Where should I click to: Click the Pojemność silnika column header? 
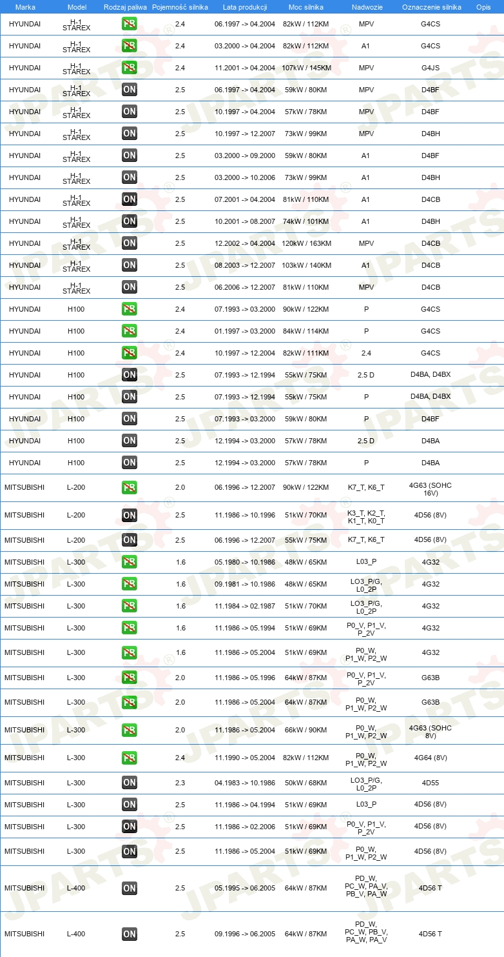180,6
